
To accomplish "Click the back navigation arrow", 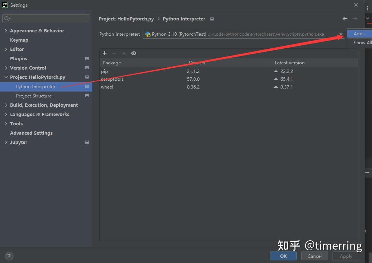I will [x=345, y=19].
